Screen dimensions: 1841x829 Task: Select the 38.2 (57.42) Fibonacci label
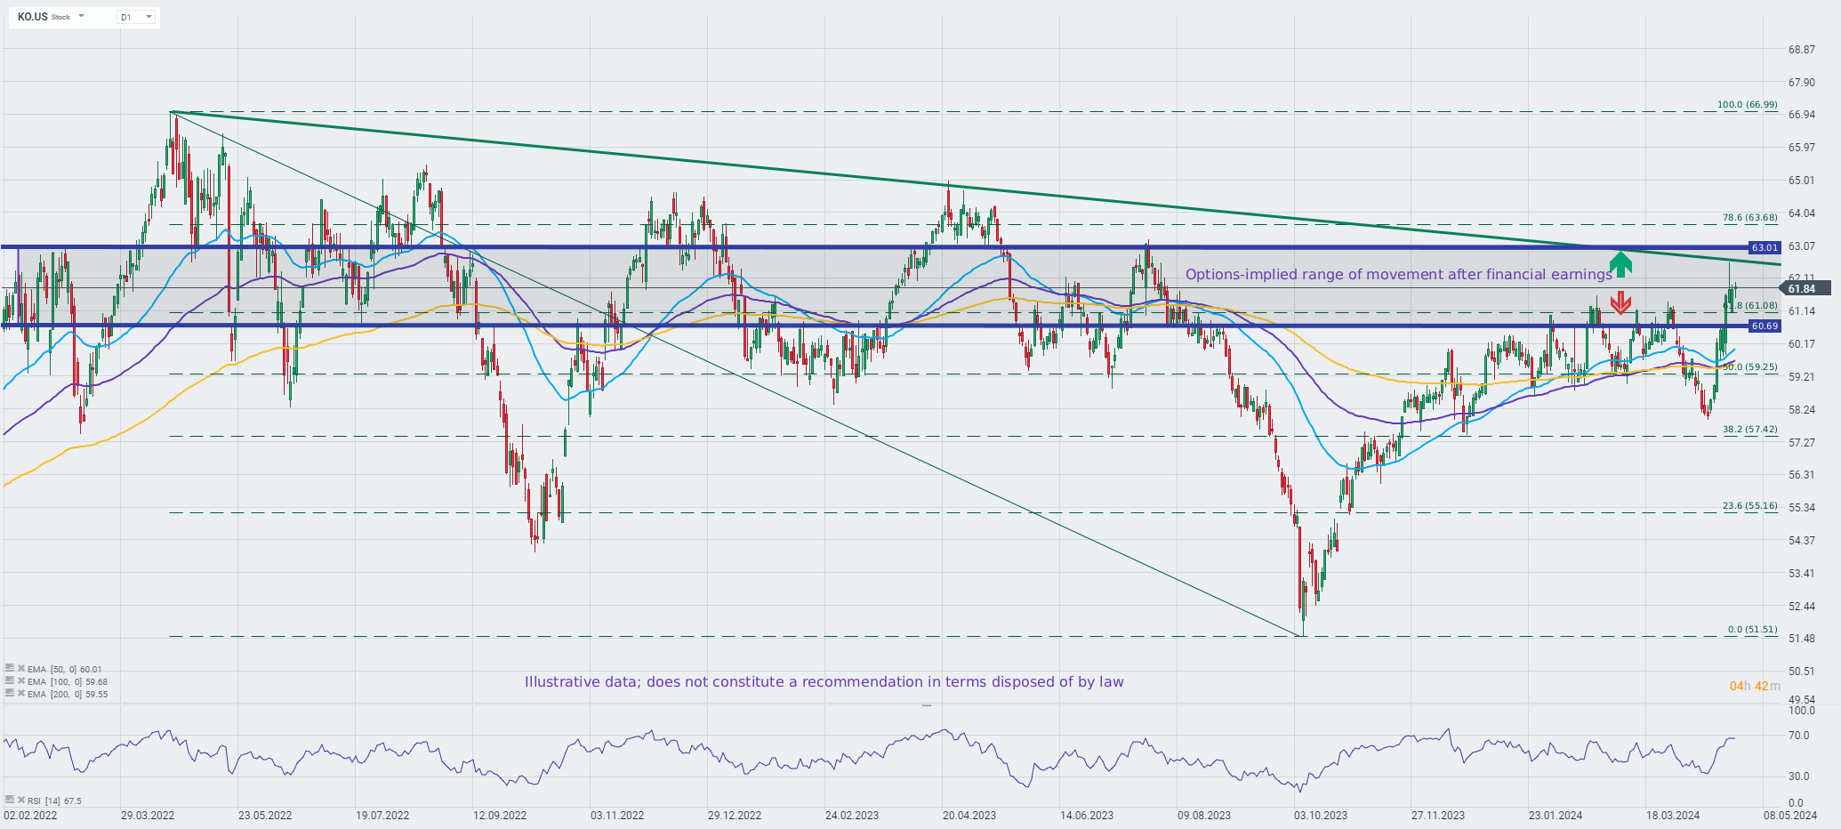(x=1749, y=429)
